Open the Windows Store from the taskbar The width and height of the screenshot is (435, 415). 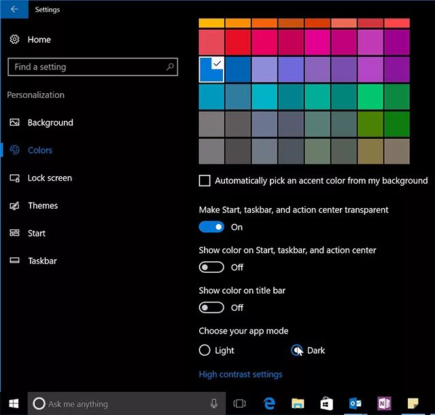(x=326, y=403)
